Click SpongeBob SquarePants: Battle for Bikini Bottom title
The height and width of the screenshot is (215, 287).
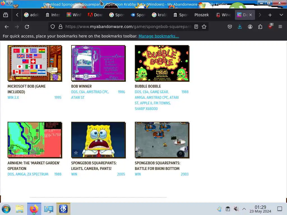158,166
